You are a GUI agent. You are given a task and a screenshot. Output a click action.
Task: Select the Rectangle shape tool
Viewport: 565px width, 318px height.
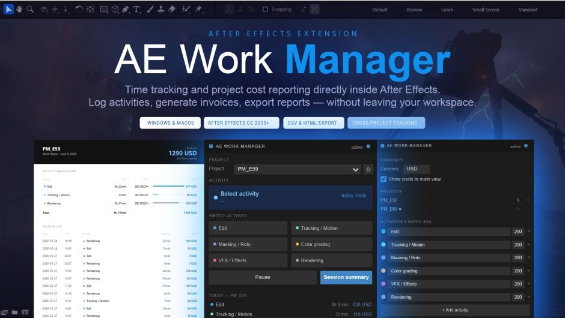pyautogui.click(x=104, y=10)
